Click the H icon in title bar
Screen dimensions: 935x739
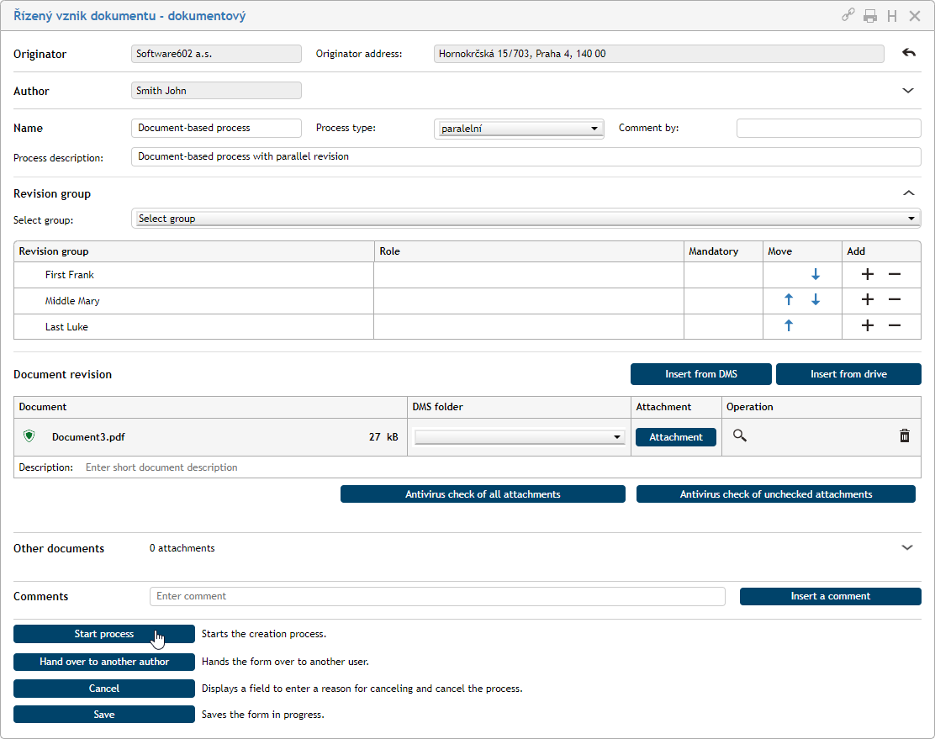892,16
